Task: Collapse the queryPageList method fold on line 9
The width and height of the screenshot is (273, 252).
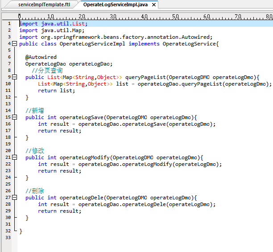Action: tap(15, 77)
